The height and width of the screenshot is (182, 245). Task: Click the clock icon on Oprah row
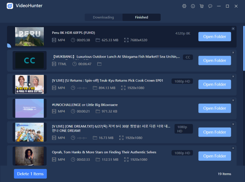73,160
